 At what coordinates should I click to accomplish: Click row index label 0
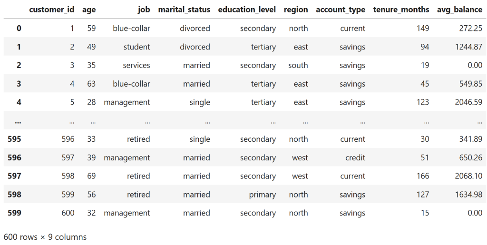click(x=19, y=29)
